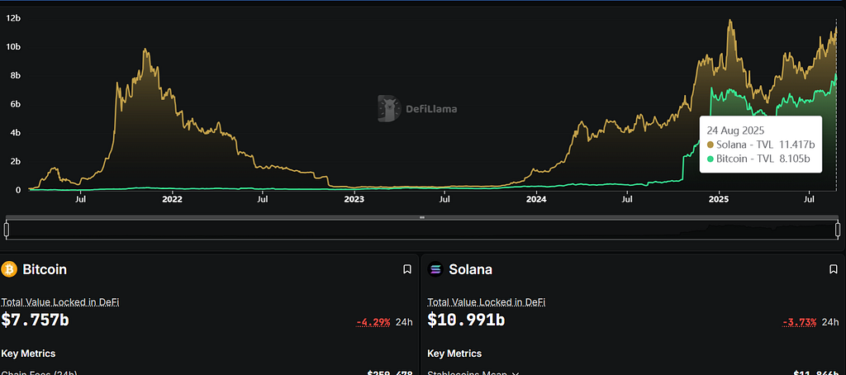Click the Solana TVL peak near 2025
Screen dimensions: 846x375
click(x=730, y=21)
